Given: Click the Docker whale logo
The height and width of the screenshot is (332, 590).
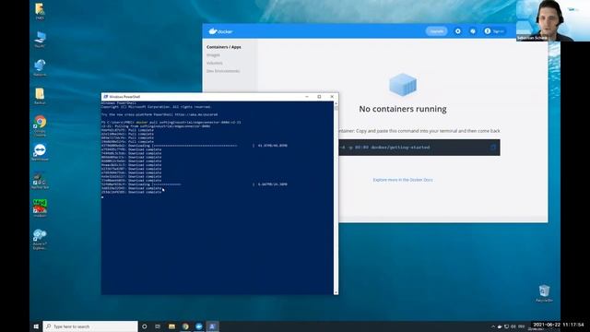Looking at the screenshot, I should coord(220,31).
